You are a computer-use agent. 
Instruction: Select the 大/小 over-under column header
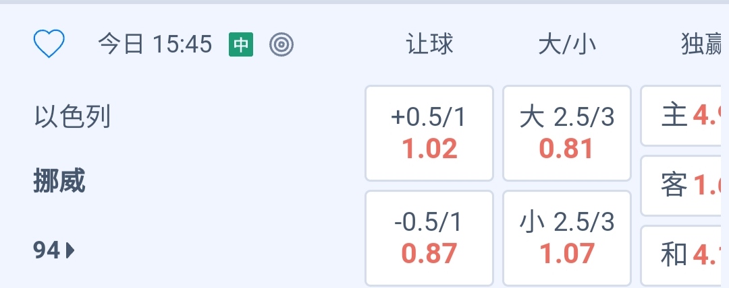[567, 45]
